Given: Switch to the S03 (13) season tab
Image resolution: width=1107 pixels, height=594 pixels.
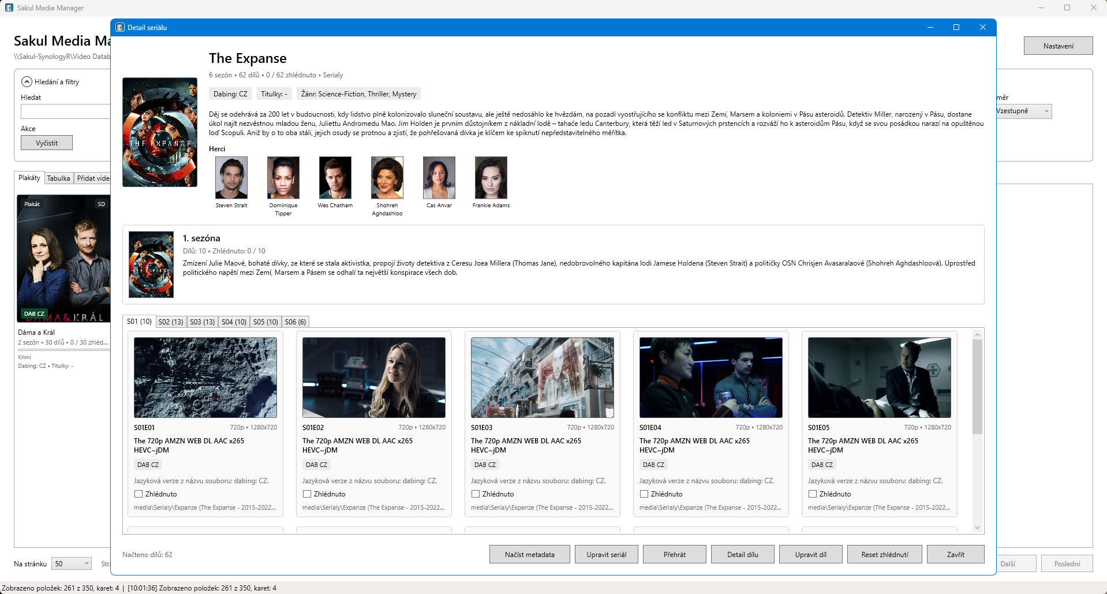Looking at the screenshot, I should tap(203, 322).
